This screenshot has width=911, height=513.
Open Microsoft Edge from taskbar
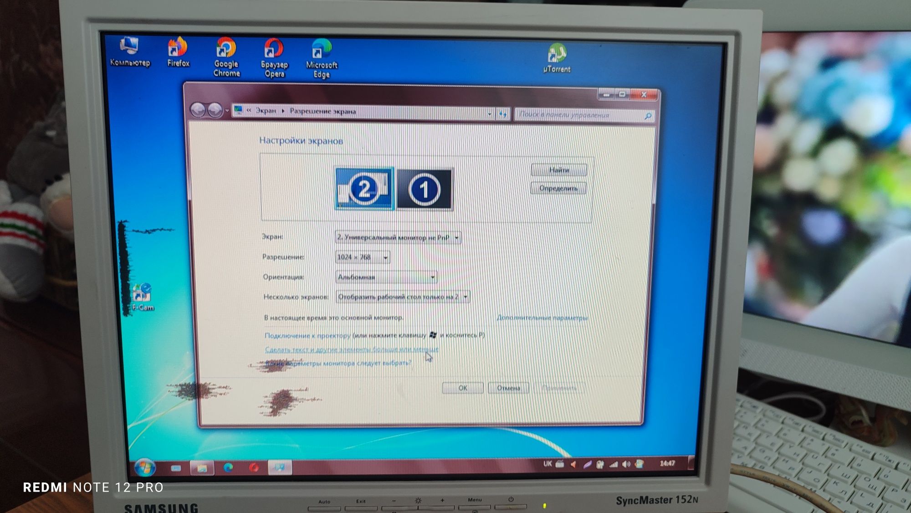click(x=228, y=467)
